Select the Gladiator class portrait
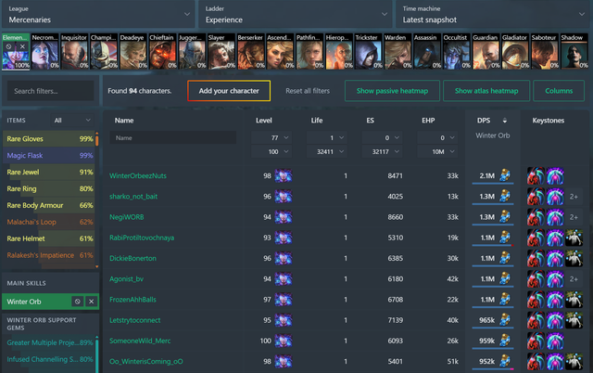Image resolution: width=593 pixels, height=373 pixels. tap(515, 52)
